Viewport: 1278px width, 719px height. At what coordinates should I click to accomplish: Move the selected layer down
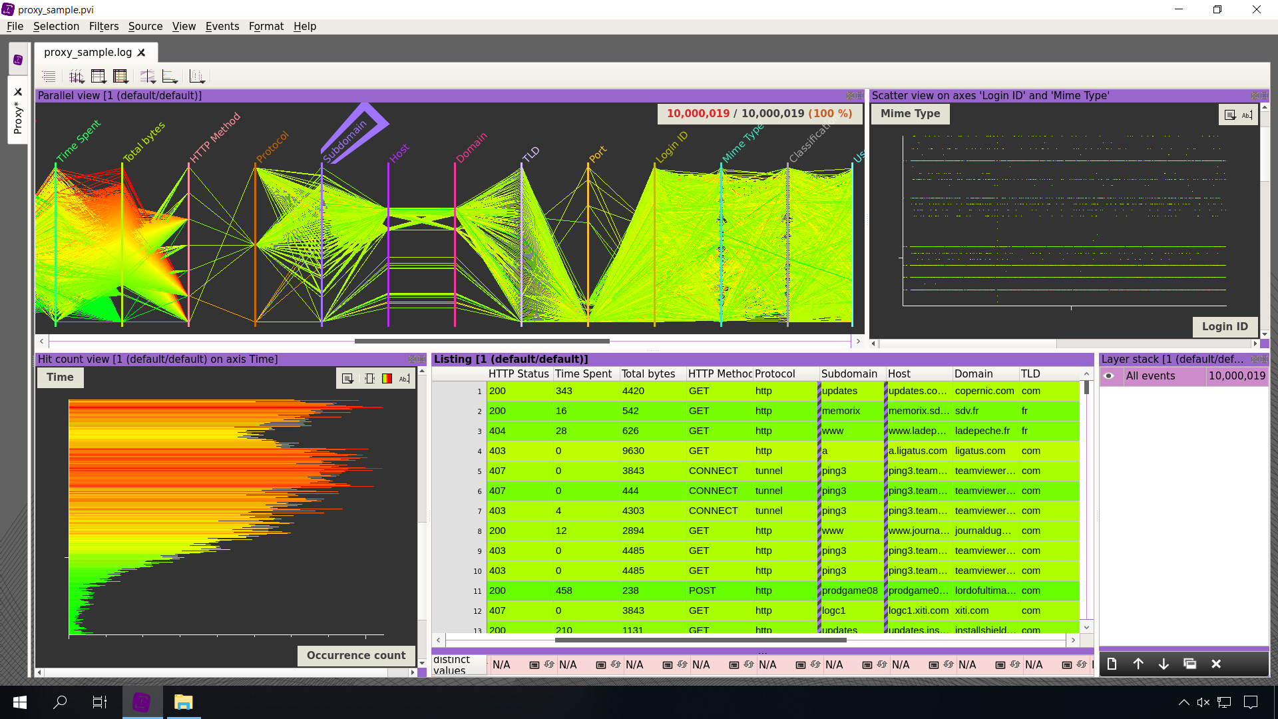click(1164, 664)
